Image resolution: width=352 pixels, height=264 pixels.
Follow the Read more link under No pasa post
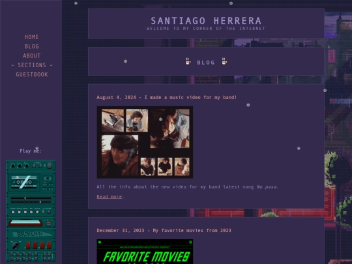(x=109, y=197)
